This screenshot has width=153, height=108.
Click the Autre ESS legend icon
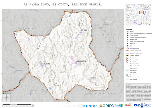pyautogui.click(x=127, y=43)
